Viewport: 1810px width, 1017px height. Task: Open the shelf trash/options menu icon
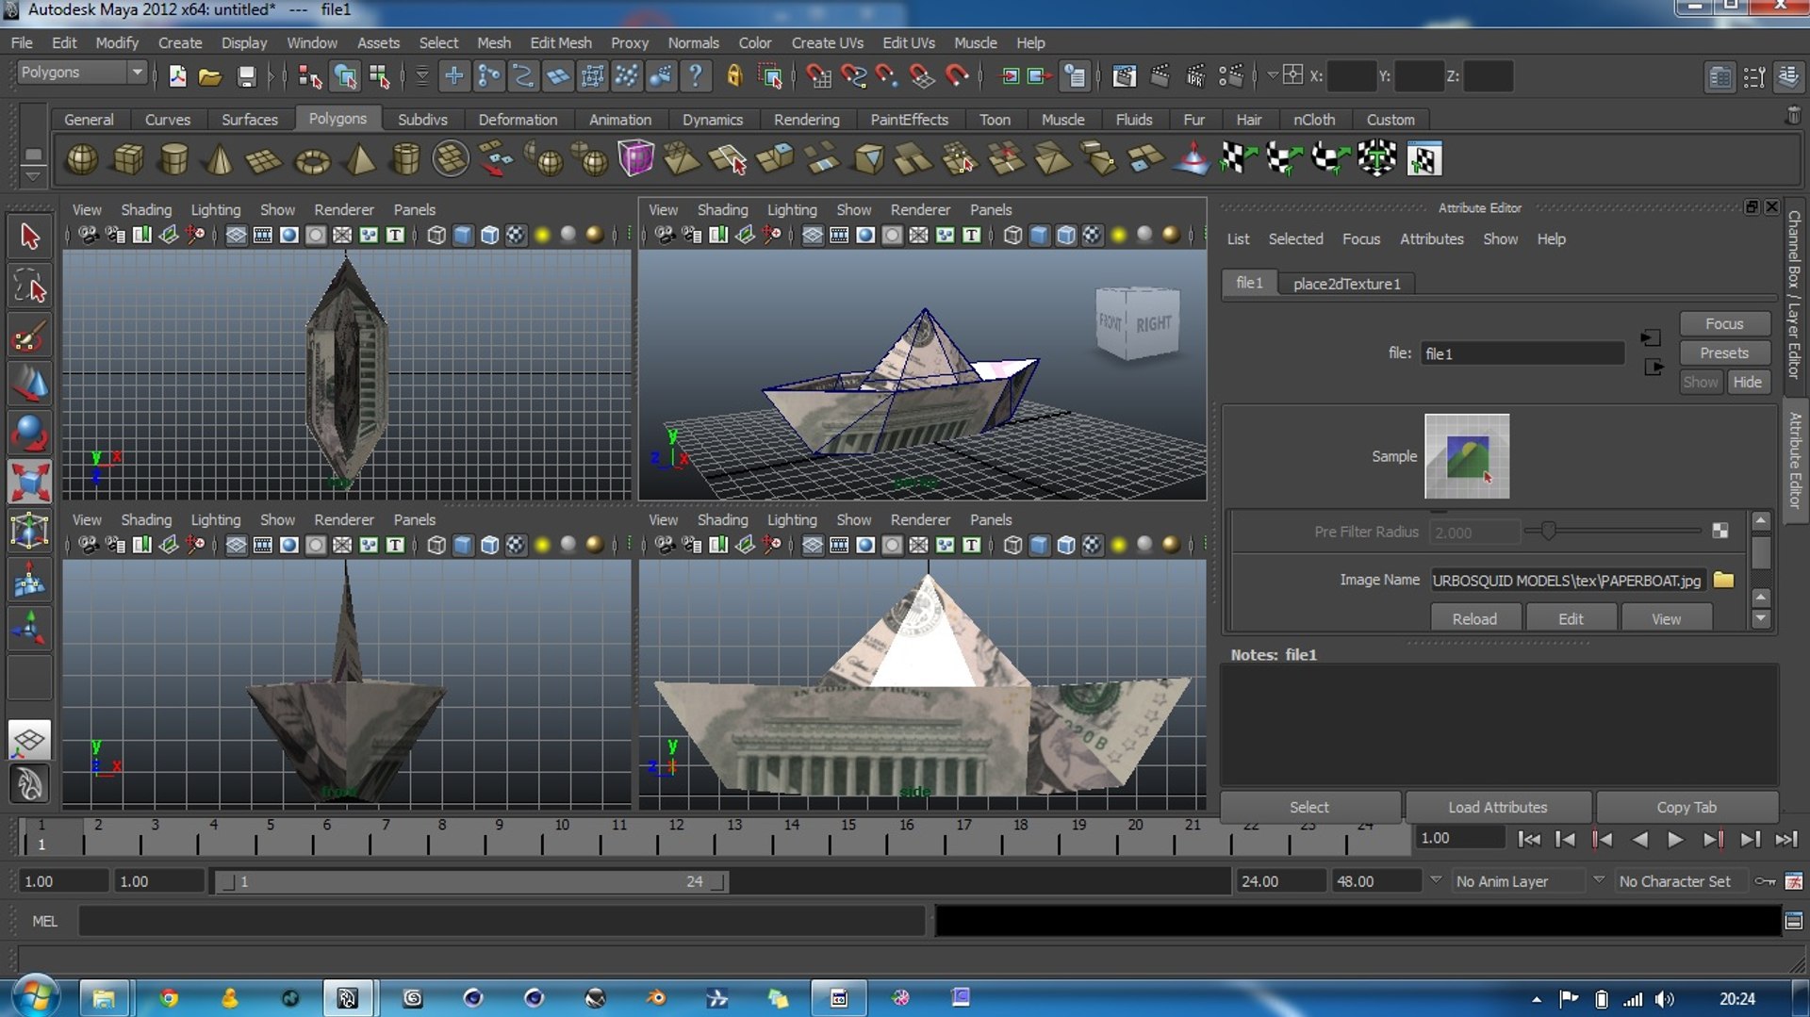coord(1793,116)
